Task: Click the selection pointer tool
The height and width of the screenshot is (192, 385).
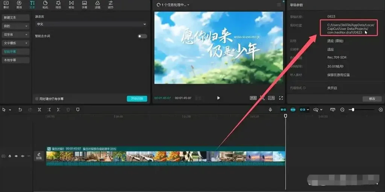Action: coord(4,110)
